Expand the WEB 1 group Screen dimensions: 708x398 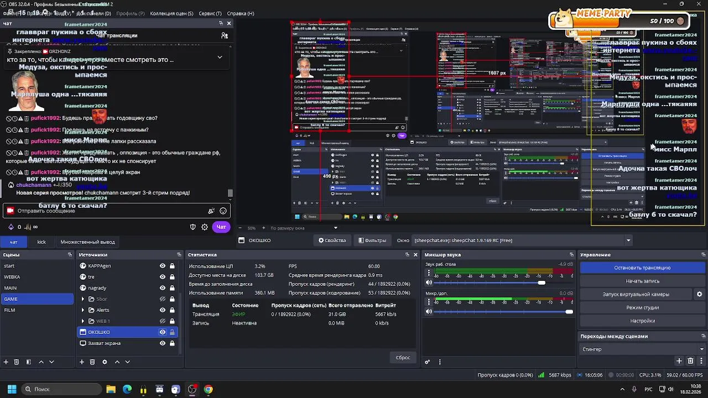pyautogui.click(x=83, y=321)
